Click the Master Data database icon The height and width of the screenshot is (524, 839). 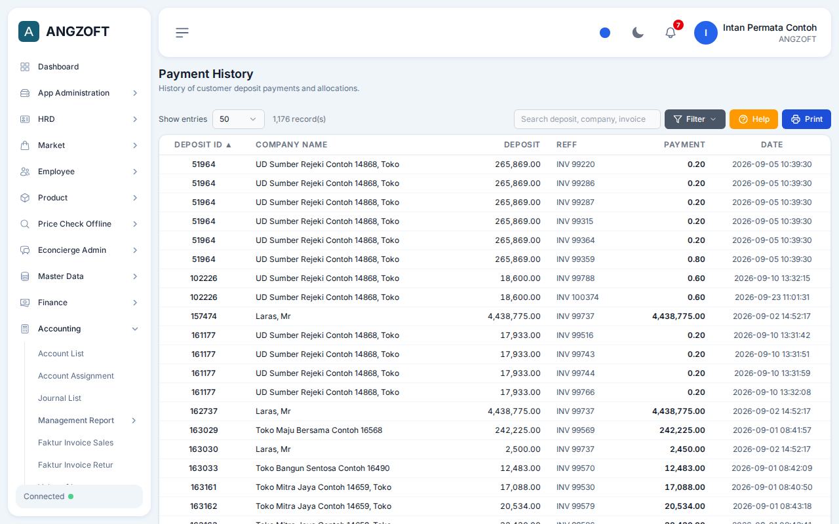click(x=25, y=276)
